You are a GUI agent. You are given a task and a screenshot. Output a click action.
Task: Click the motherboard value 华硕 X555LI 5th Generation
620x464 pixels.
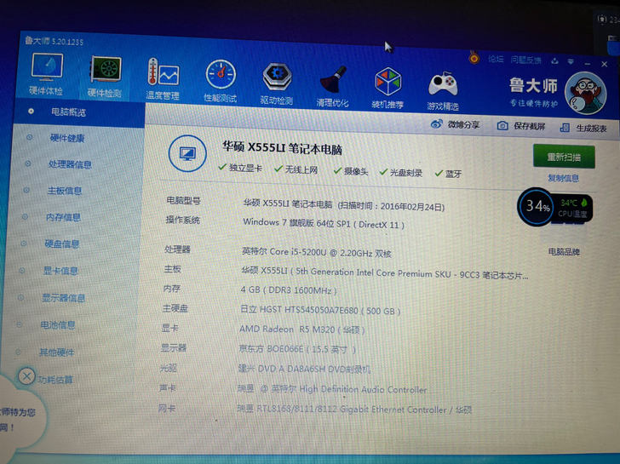coord(385,273)
